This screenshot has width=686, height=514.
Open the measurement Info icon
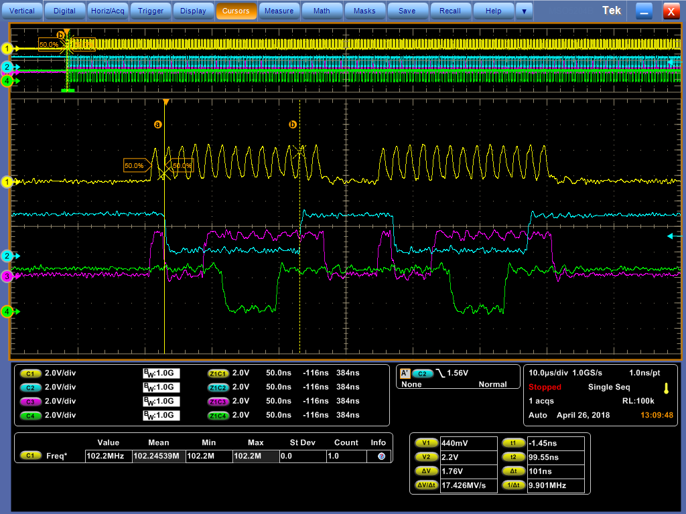tap(381, 456)
